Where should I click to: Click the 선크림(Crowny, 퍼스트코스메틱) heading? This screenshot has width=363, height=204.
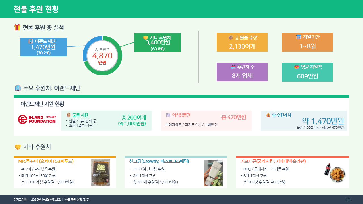(x=159, y=161)
